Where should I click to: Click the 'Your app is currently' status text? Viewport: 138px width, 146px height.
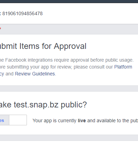(55, 121)
